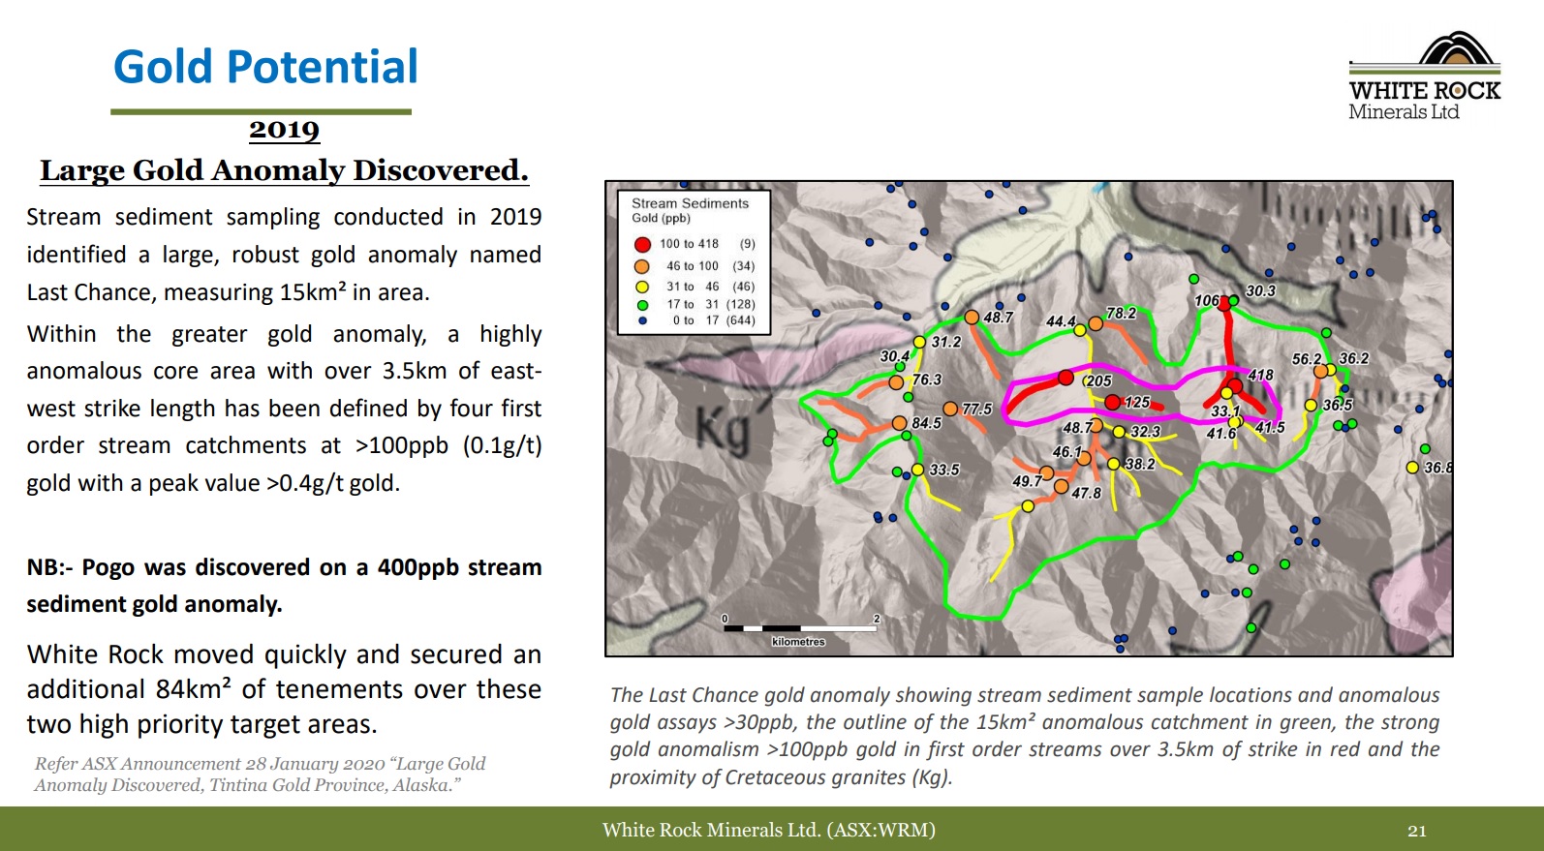This screenshot has width=1544, height=851.
Task: Click the Stream Sediments legend title
Action: 690,203
